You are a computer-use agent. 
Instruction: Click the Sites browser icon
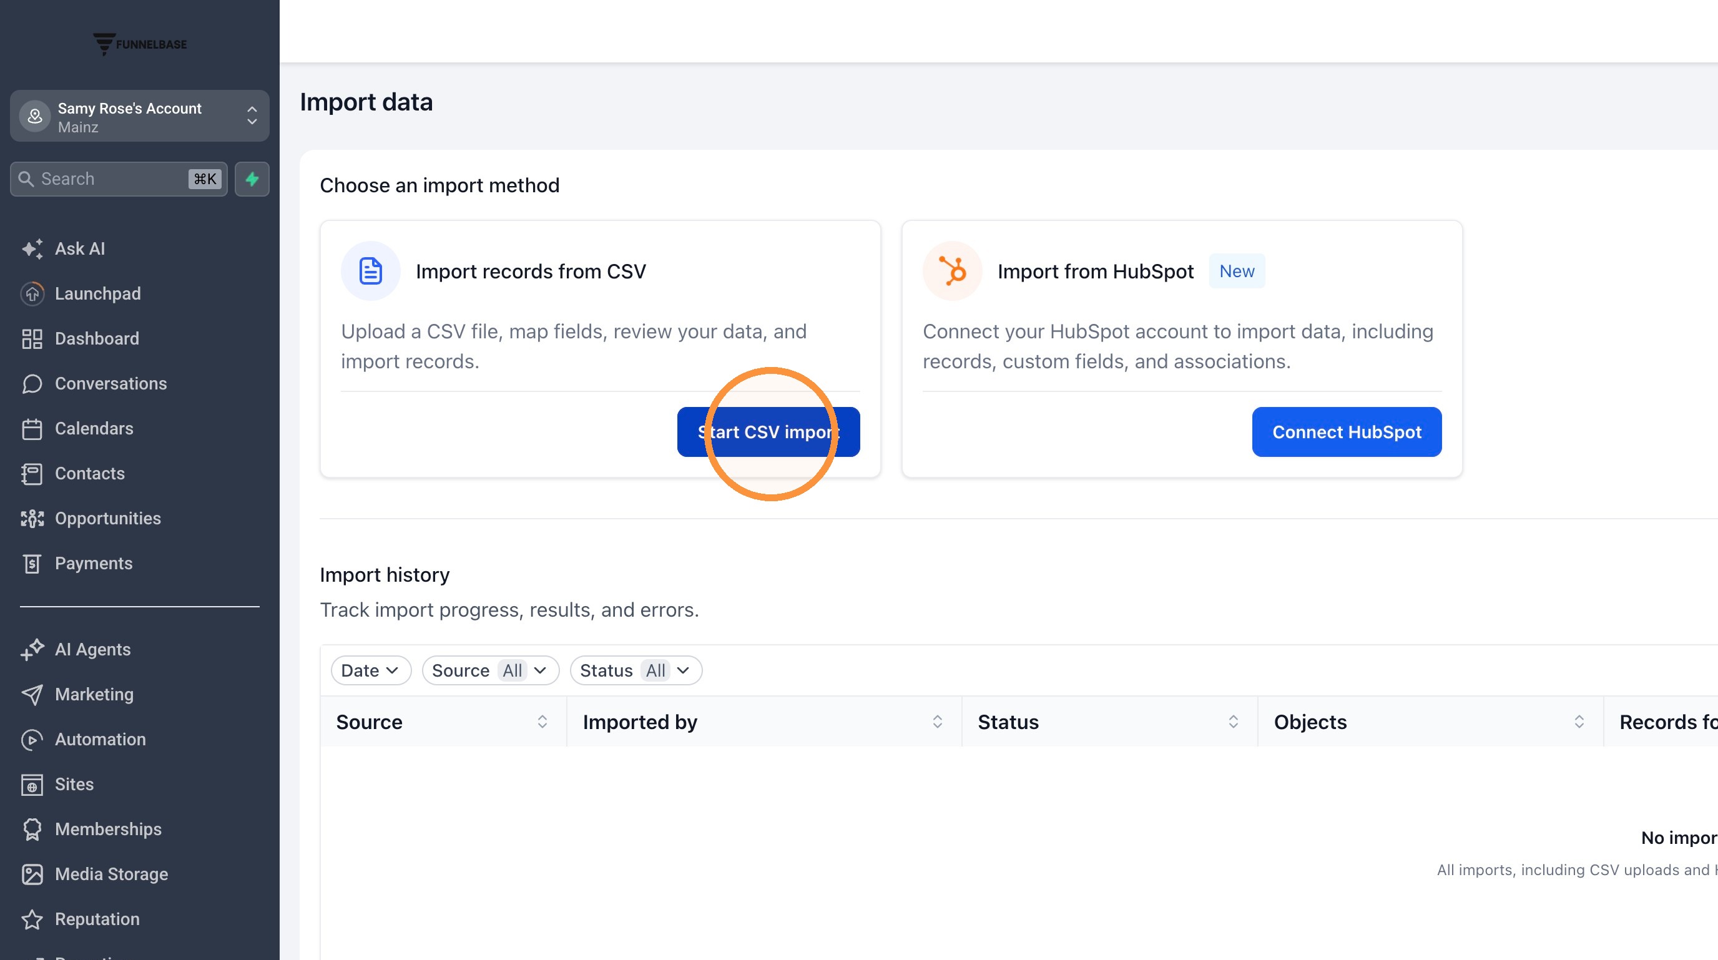pyautogui.click(x=32, y=785)
